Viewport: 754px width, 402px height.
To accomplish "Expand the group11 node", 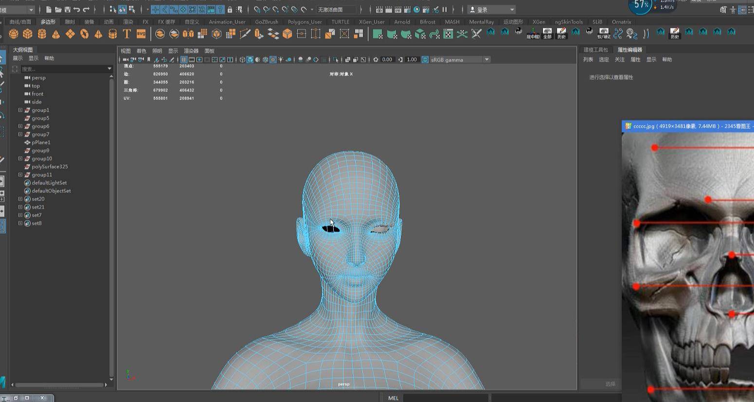I will (20, 175).
